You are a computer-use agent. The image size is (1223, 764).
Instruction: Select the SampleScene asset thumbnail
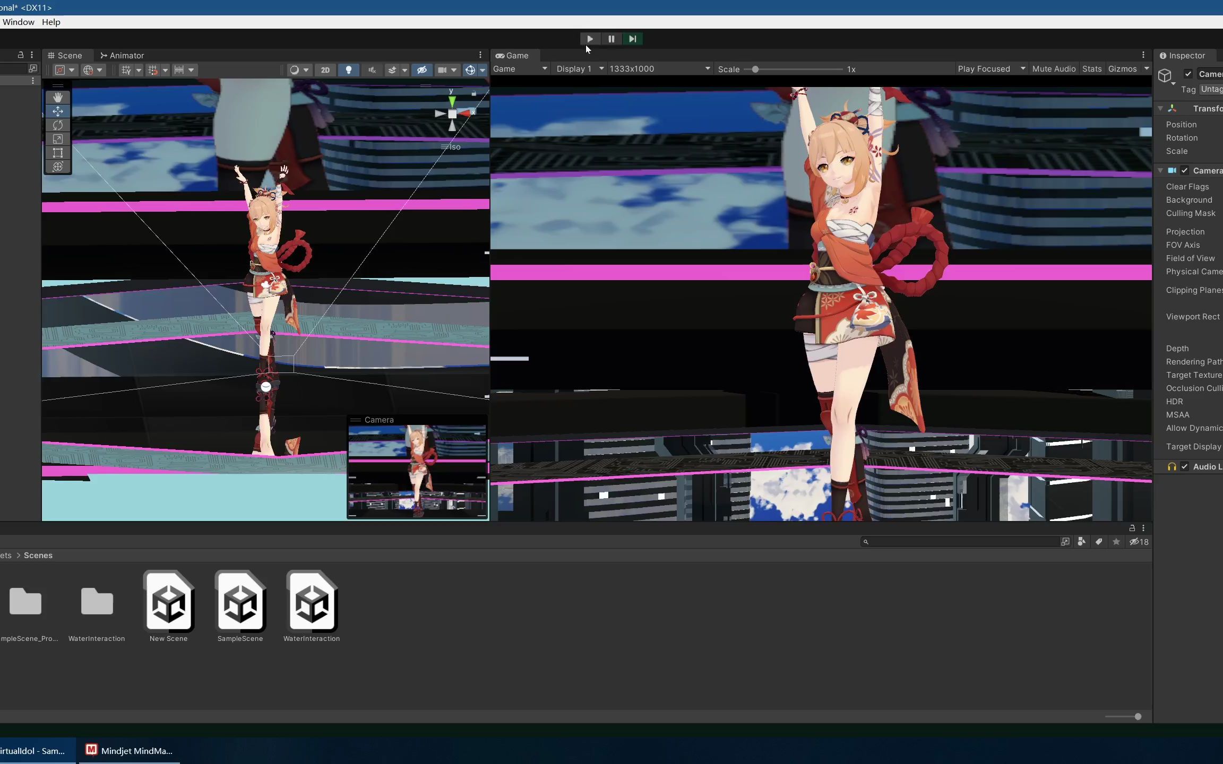[240, 602]
